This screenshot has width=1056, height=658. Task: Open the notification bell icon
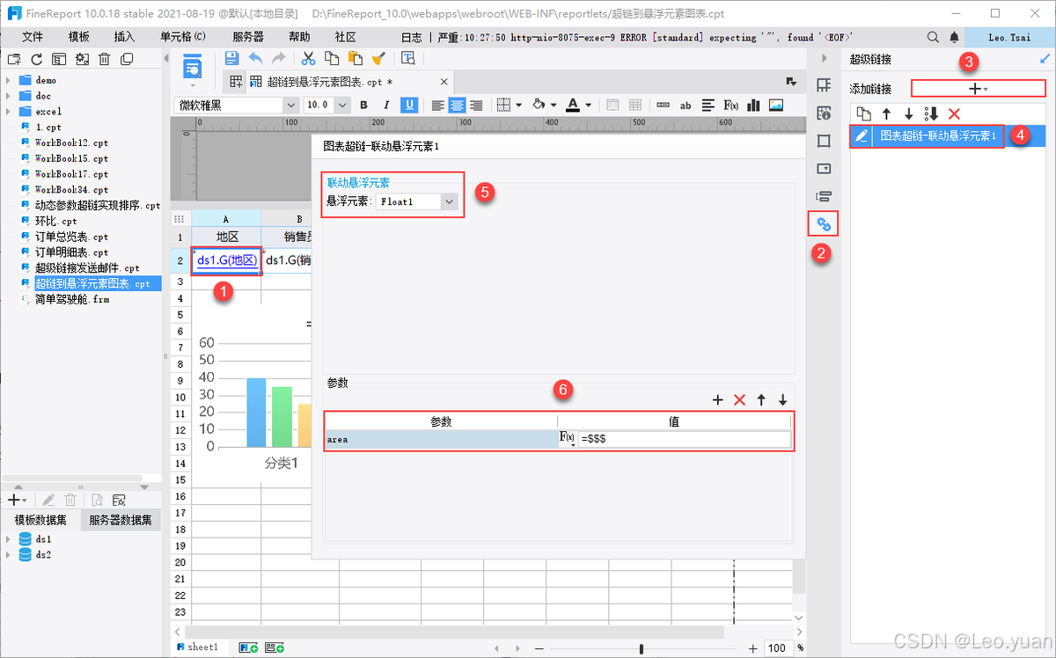(x=955, y=37)
